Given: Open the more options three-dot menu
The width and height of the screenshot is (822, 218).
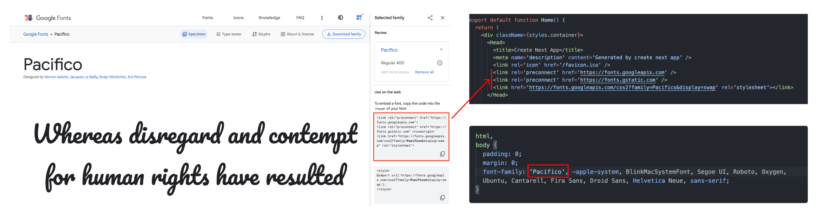Looking at the screenshot, I should click(x=322, y=18).
